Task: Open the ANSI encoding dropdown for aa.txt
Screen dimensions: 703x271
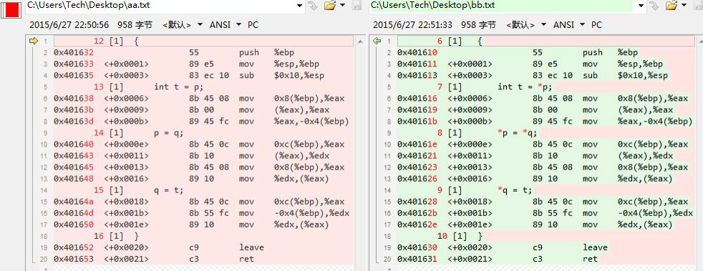Action: [225, 24]
